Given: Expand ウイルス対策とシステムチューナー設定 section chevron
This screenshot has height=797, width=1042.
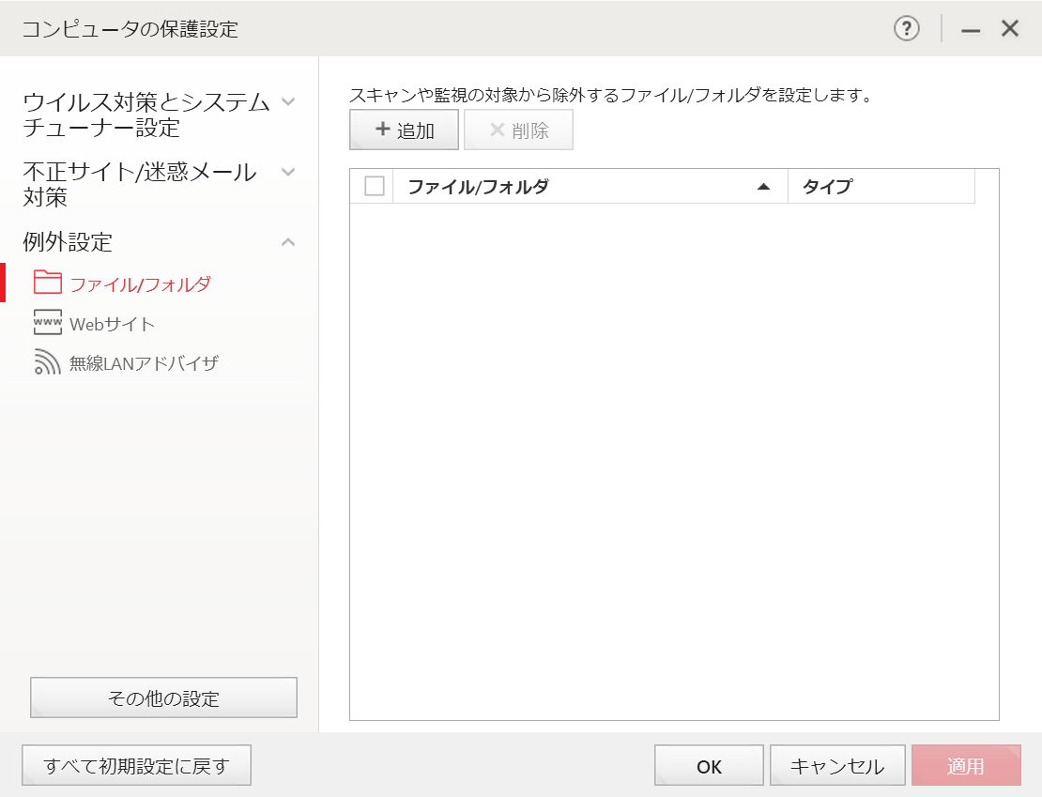Looking at the screenshot, I should (289, 101).
